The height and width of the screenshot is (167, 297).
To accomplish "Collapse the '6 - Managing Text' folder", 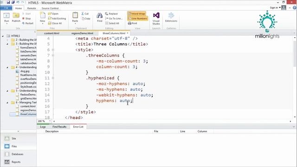I will tap(7, 103).
